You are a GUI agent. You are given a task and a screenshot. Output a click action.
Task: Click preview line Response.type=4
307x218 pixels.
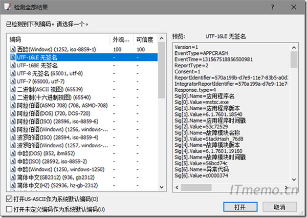[195, 90]
